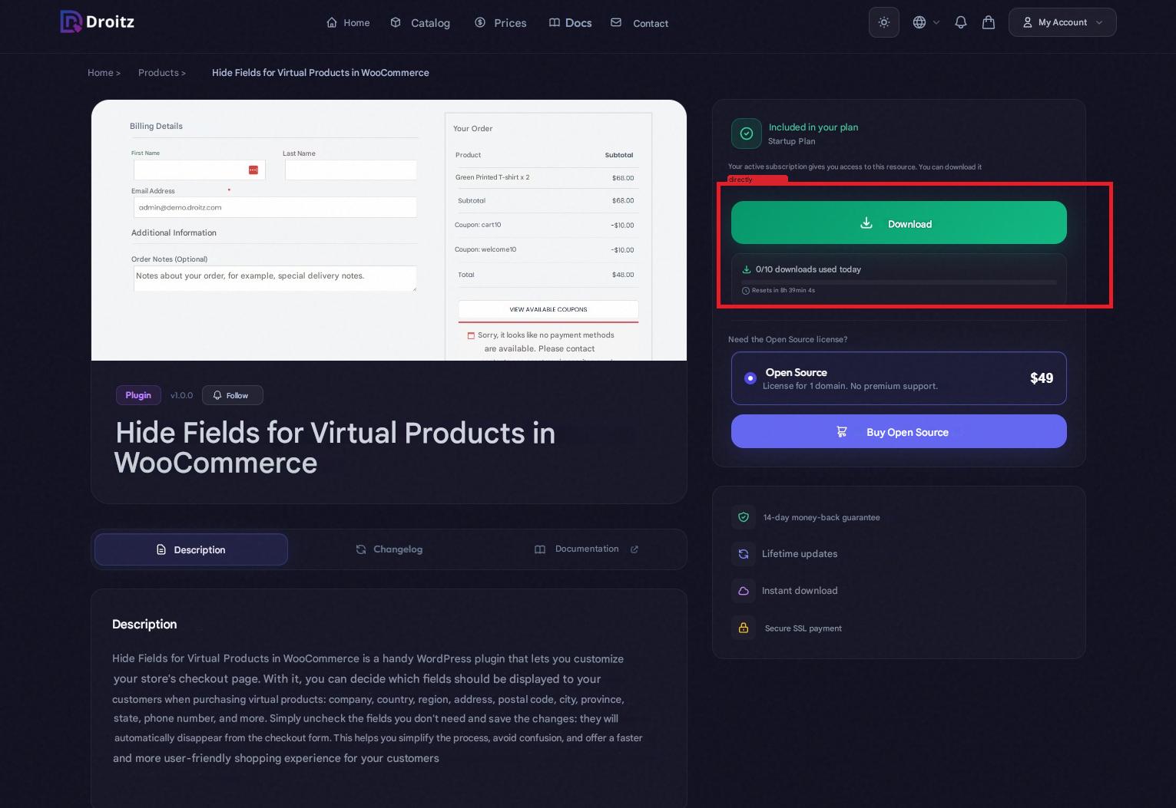1176x808 pixels.
Task: Open notifications bell icon
Action: coord(960,23)
